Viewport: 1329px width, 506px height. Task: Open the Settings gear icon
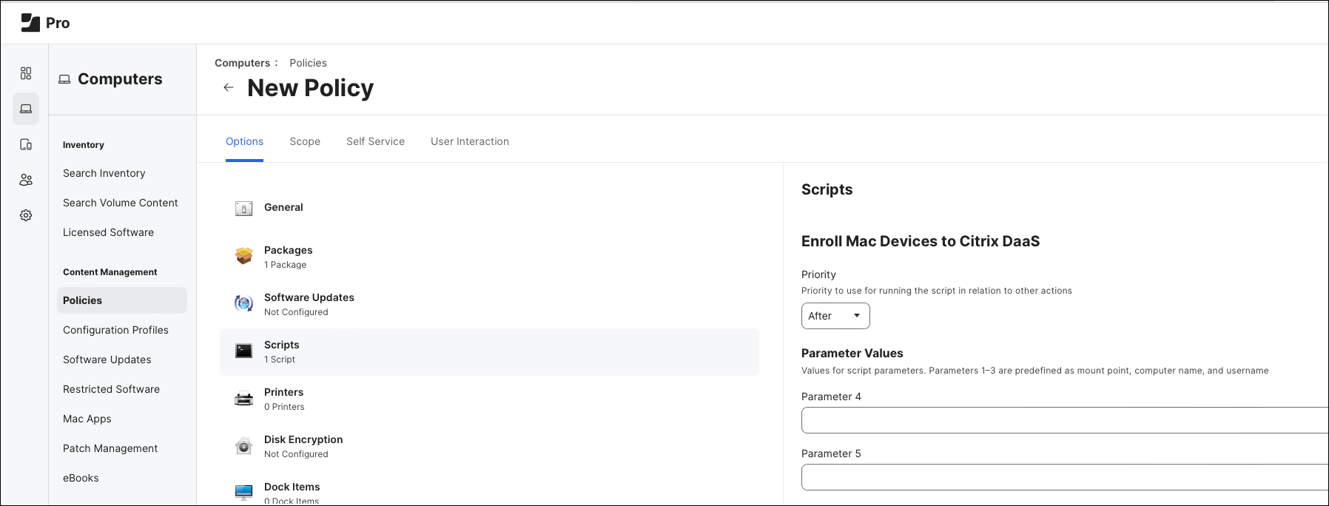click(26, 215)
